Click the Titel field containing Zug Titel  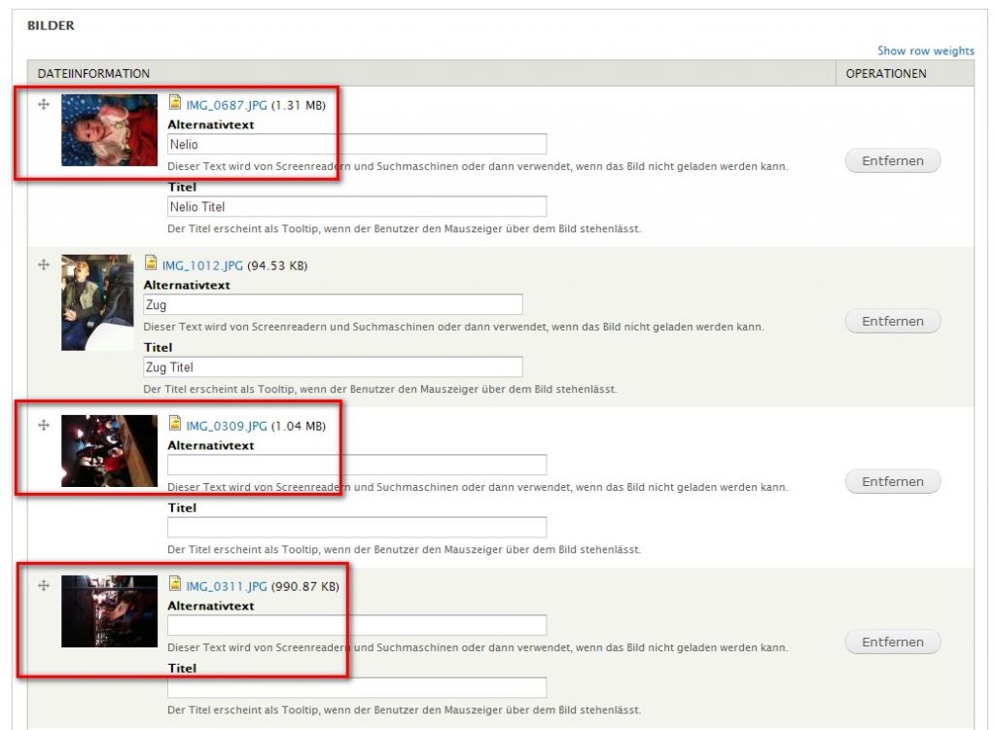[332, 366]
